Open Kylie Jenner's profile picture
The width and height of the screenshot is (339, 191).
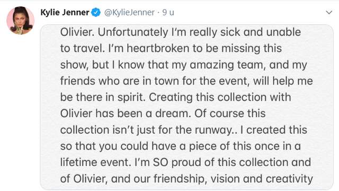coord(21,20)
